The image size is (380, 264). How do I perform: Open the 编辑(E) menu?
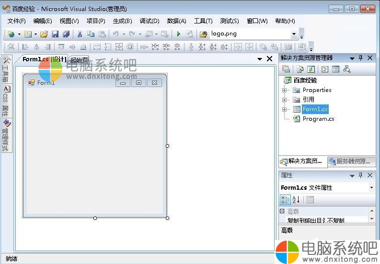coord(43,21)
